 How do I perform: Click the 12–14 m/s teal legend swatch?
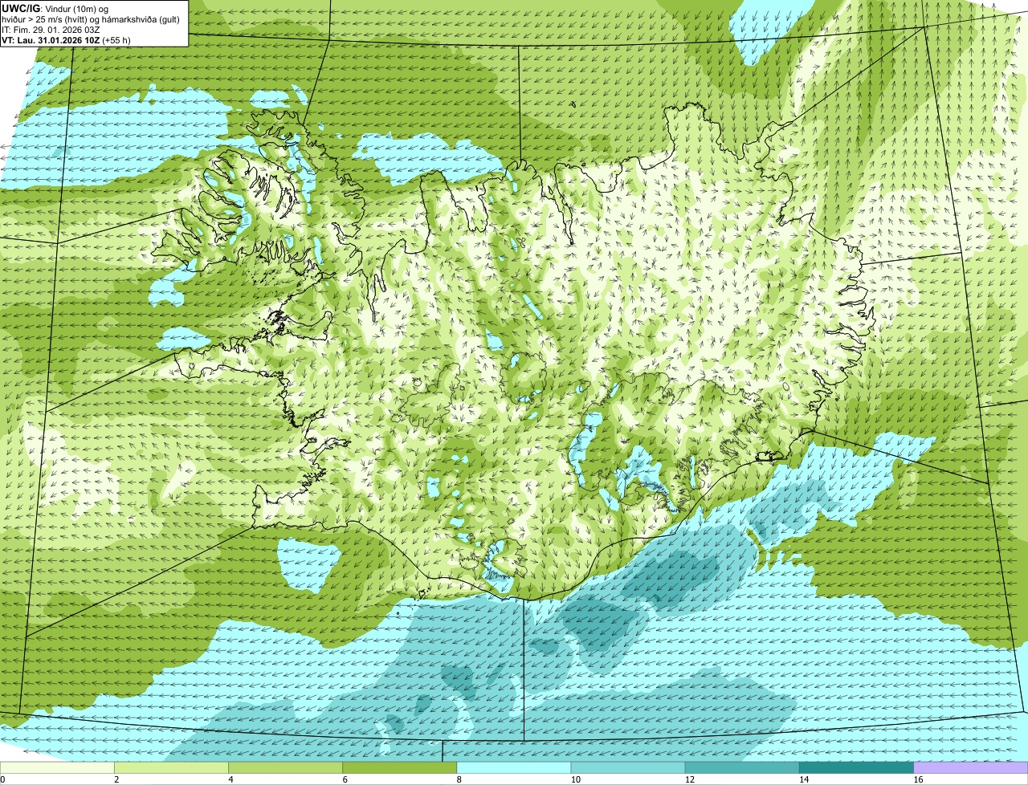click(x=742, y=768)
